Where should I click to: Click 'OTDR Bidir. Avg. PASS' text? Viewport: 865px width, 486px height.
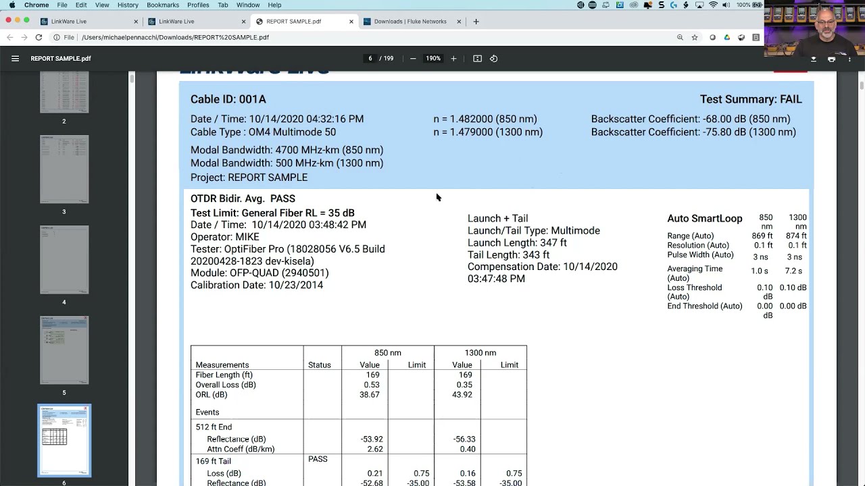click(x=243, y=198)
